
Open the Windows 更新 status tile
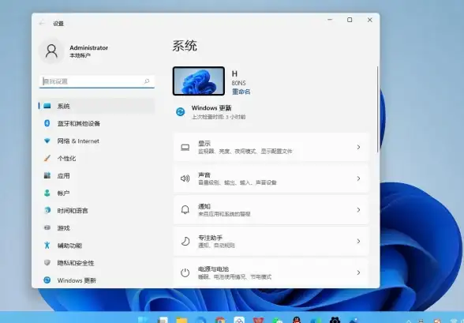pos(211,112)
